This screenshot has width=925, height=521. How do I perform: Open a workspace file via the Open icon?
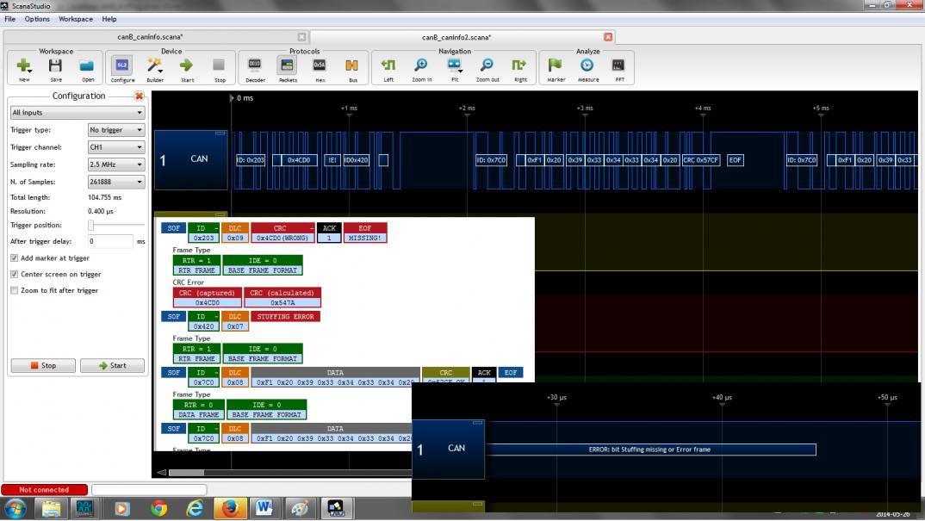pyautogui.click(x=87, y=69)
